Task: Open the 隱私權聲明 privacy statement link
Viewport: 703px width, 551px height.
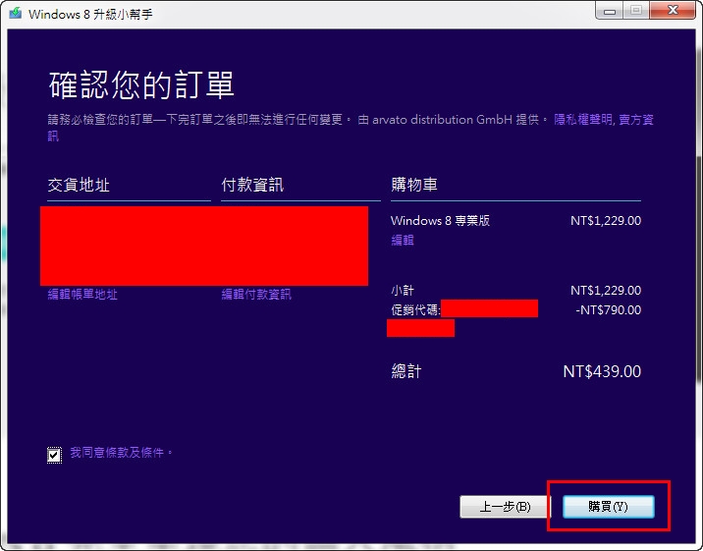Action: coord(583,120)
